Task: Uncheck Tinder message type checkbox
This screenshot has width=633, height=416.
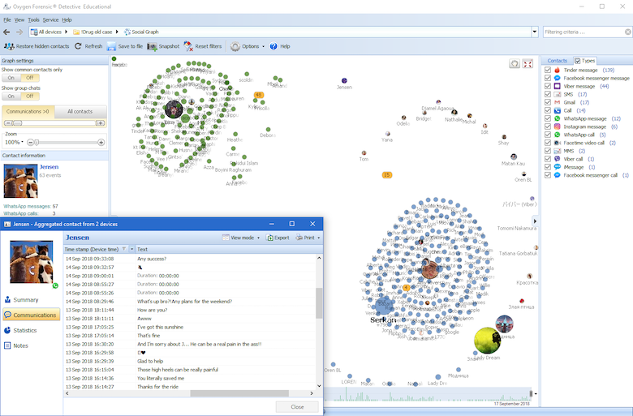Action: (548, 70)
